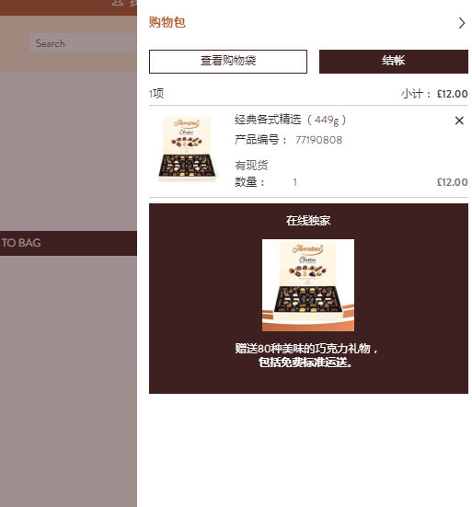Open the 经典各式精选 (449g) product link

[291, 120]
